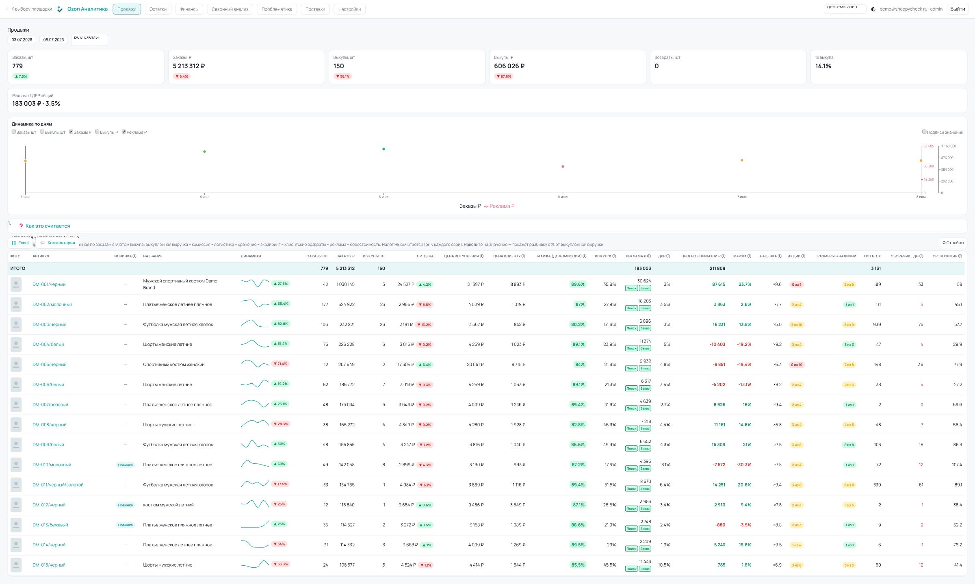The width and height of the screenshot is (975, 584).
Task: Switch to the Финансы tab
Action: [x=189, y=9]
